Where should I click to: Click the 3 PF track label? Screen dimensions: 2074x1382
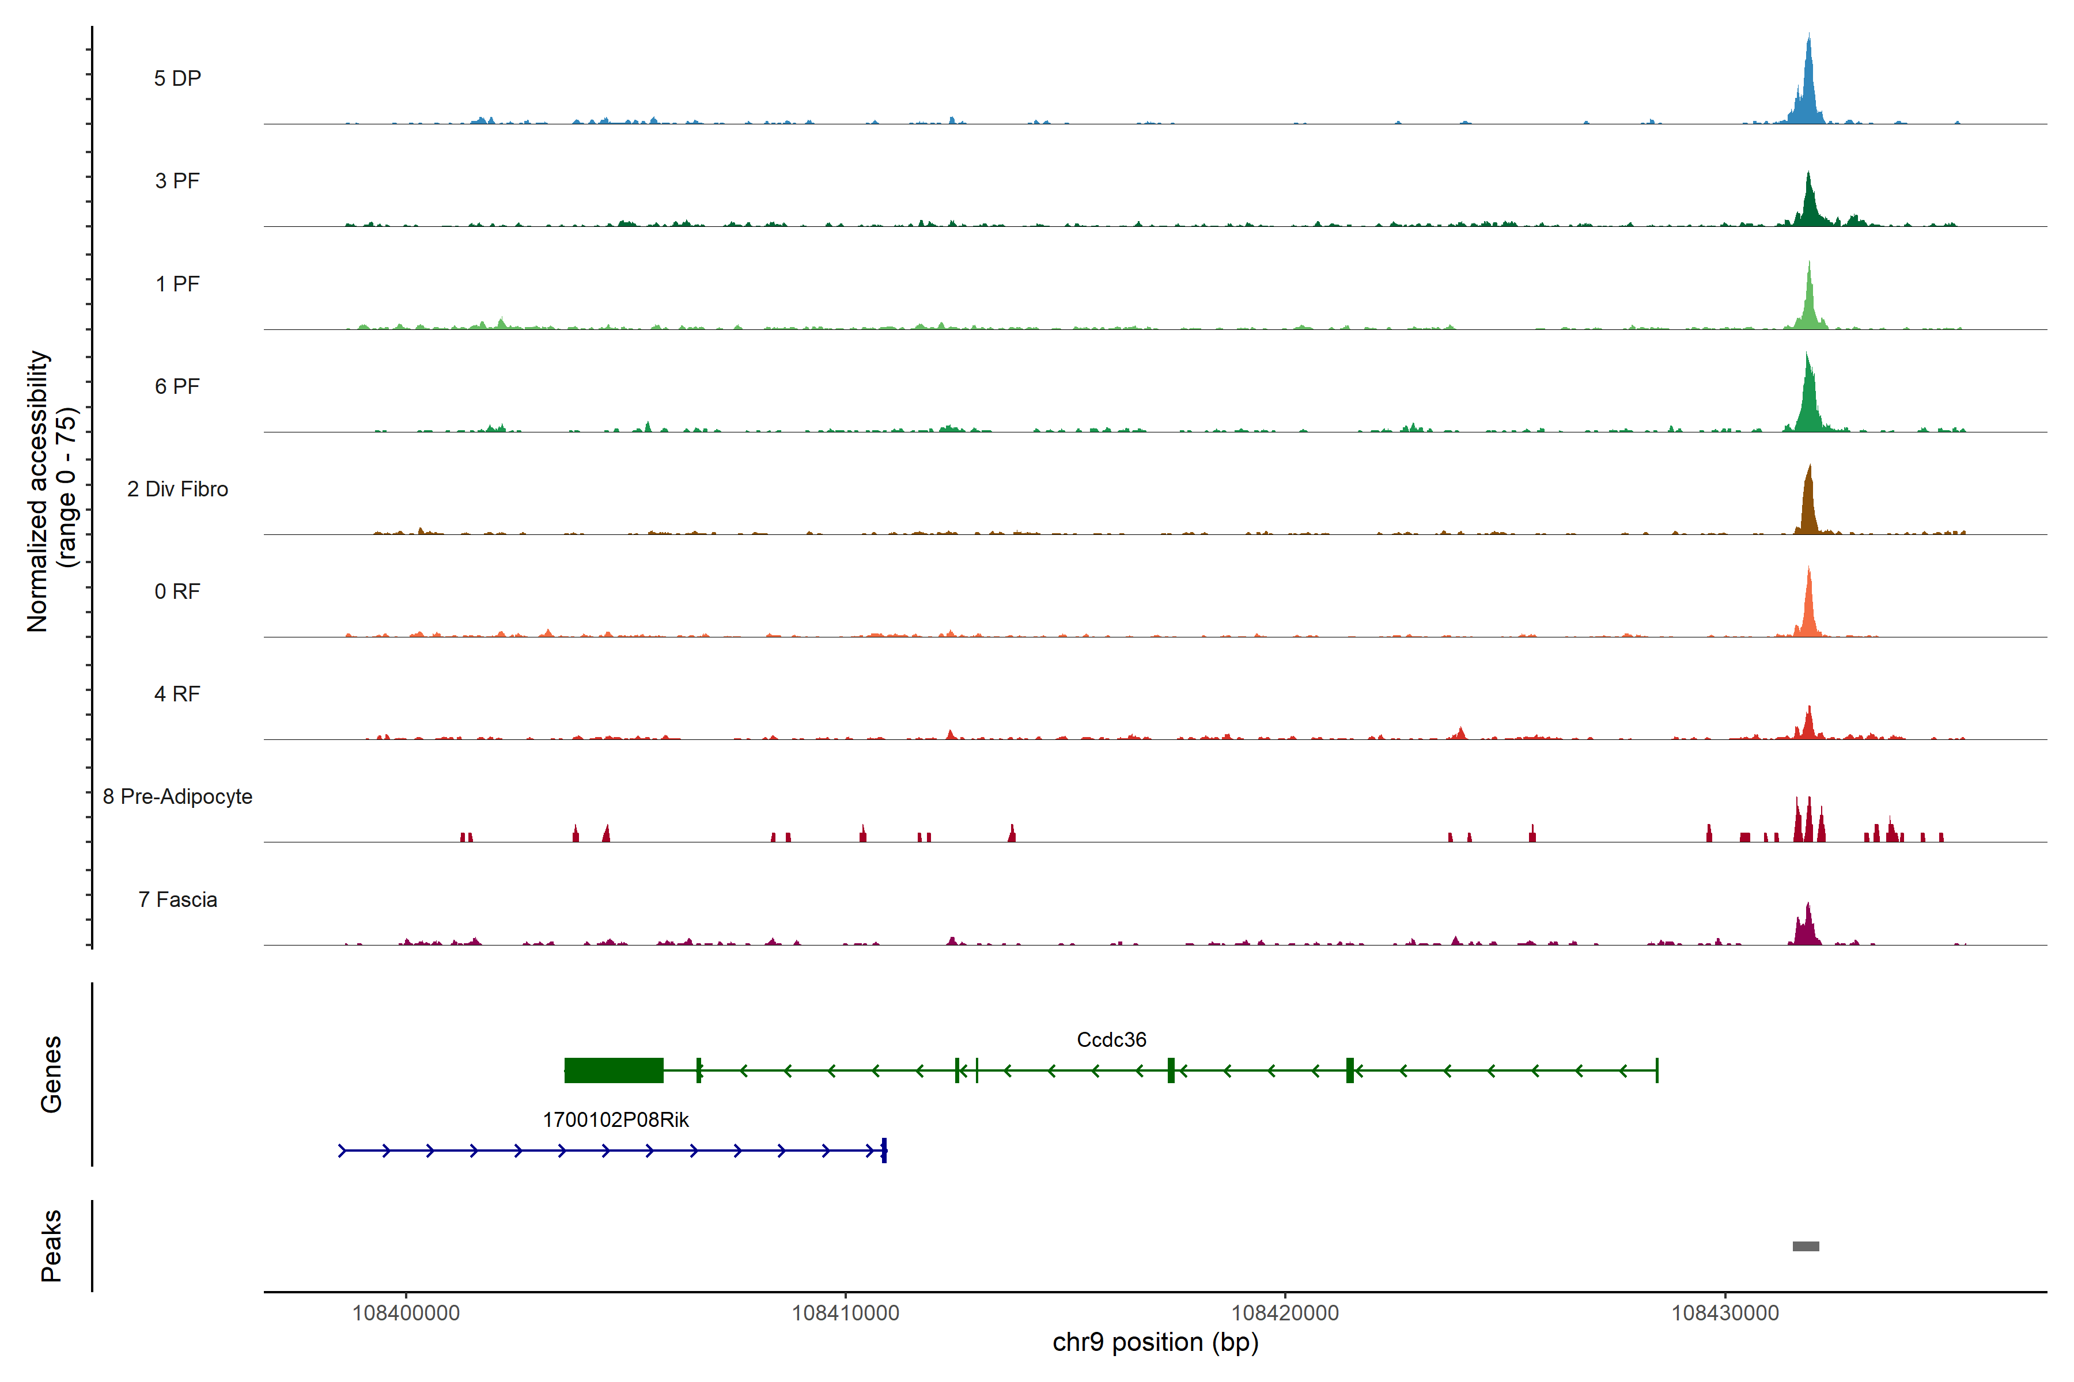pos(177,181)
